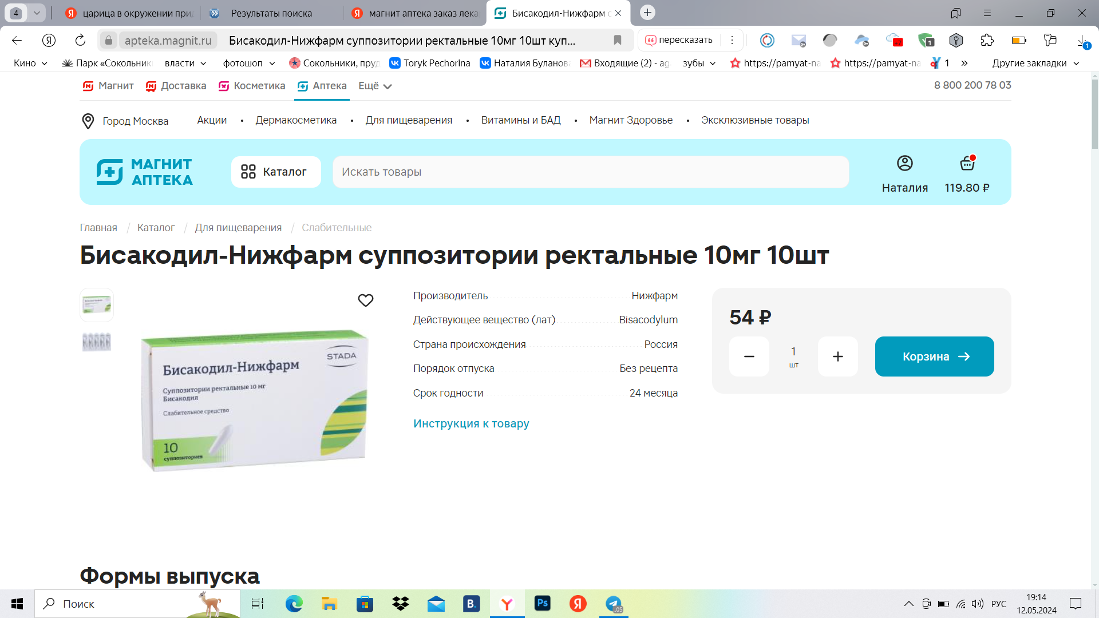
Task: Open browser main menu hamburger icon
Action: point(987,13)
